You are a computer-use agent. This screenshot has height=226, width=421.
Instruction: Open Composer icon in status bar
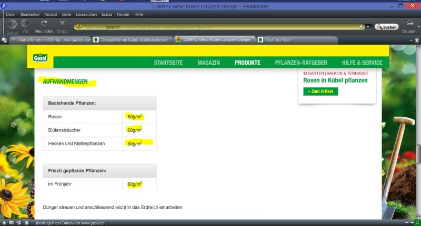pos(19,223)
